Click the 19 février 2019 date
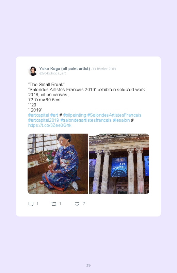Image resolution: width=177 pixels, height=273 pixels. tap(104, 69)
